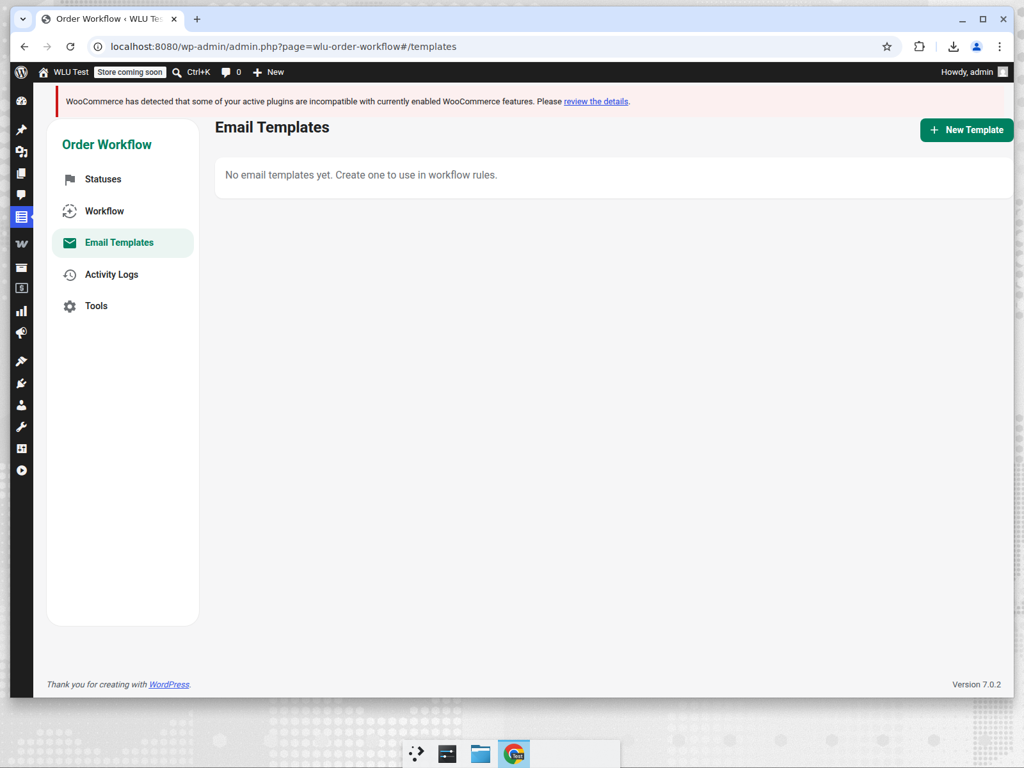1024x768 pixels.
Task: Open the WooCommerce icon in sidebar
Action: coord(21,244)
